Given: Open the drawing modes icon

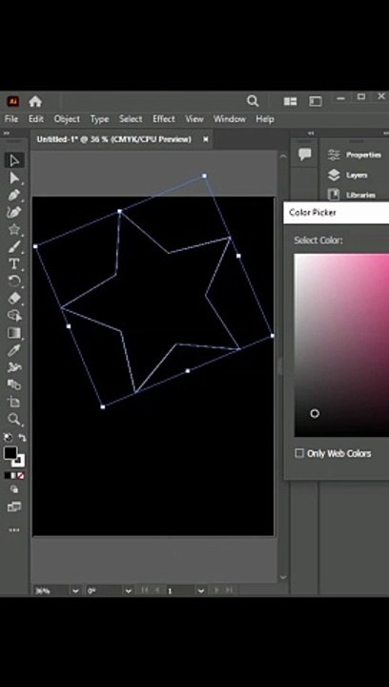Looking at the screenshot, I should [x=14, y=489].
